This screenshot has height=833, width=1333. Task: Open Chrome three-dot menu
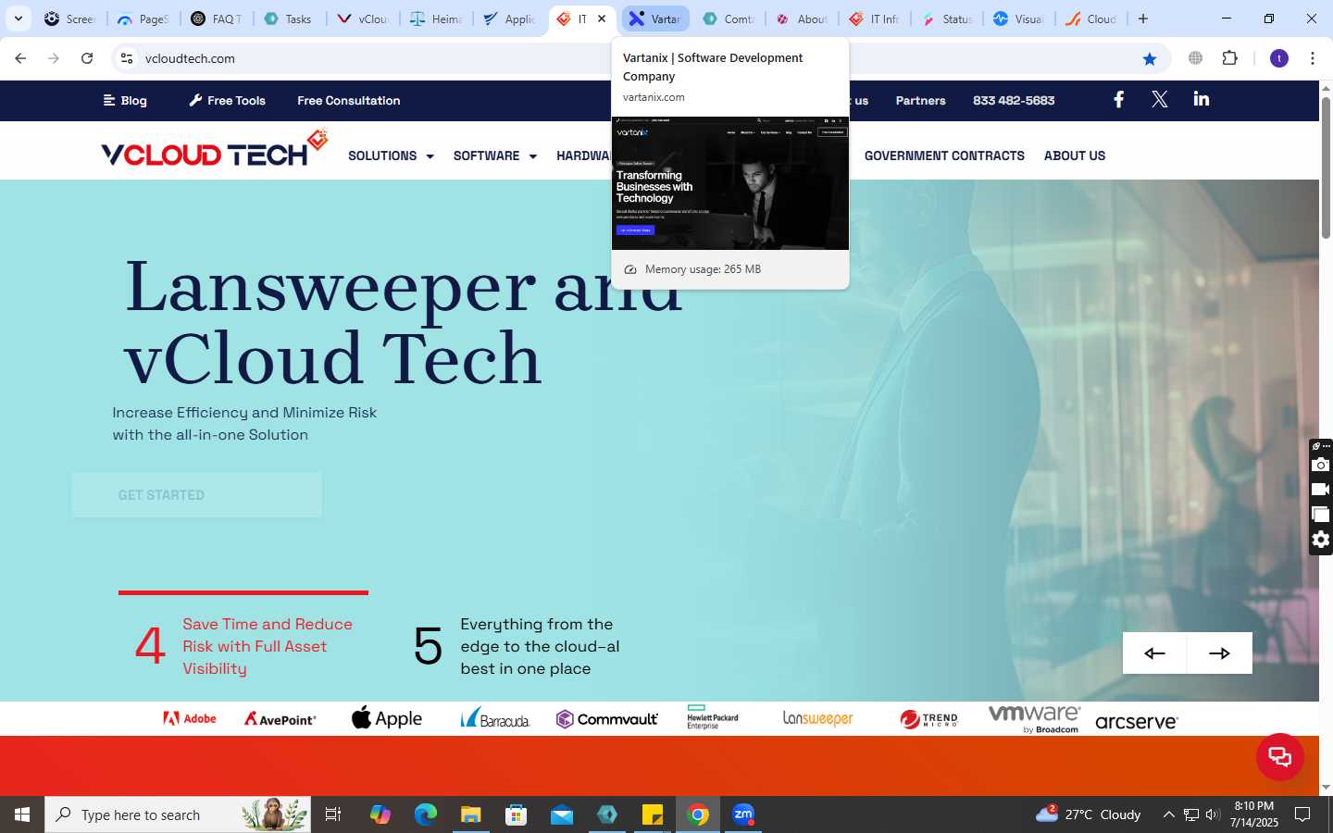[1313, 58]
